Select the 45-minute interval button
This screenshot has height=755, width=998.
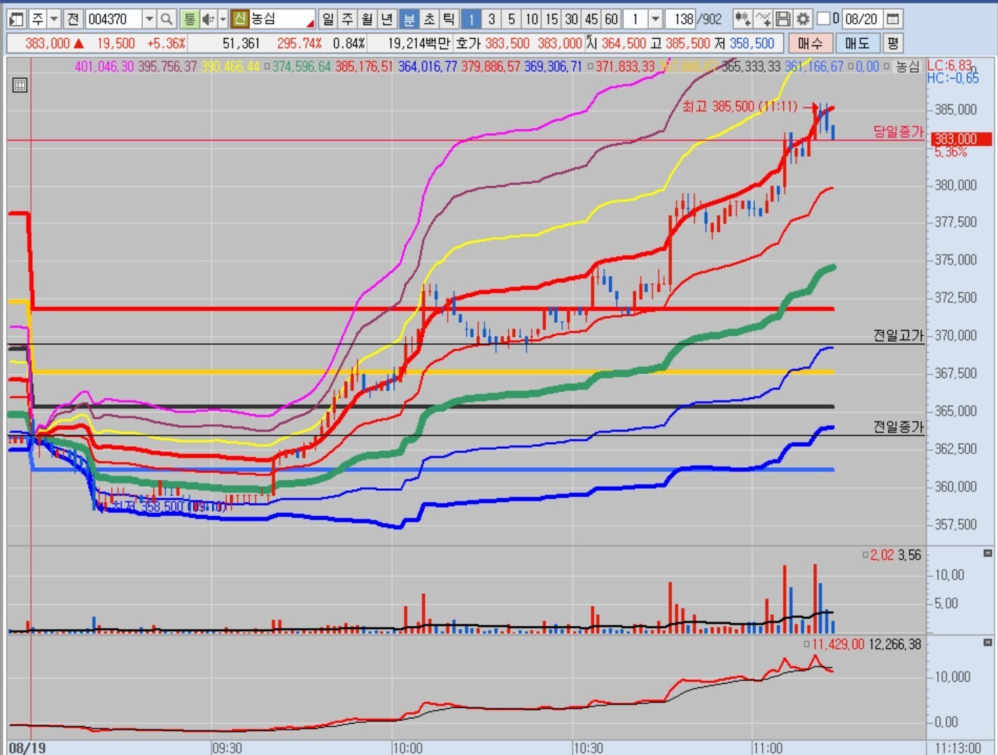click(592, 19)
